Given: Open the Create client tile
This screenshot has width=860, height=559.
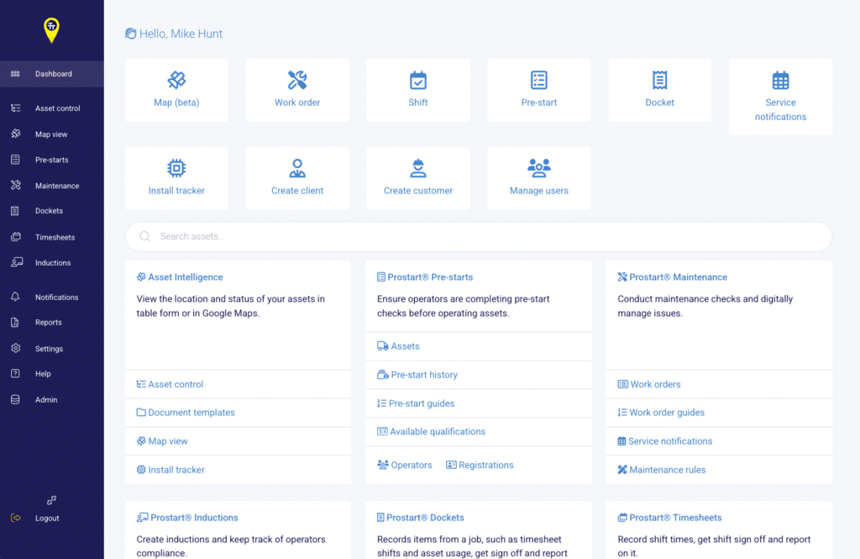Looking at the screenshot, I should 297,178.
